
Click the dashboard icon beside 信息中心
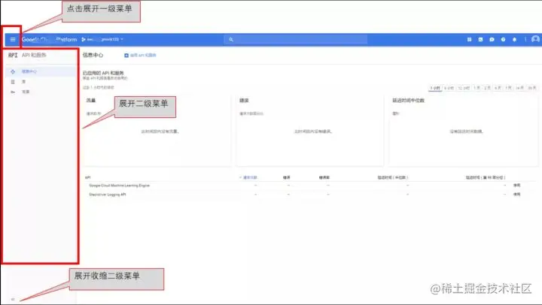pos(13,71)
